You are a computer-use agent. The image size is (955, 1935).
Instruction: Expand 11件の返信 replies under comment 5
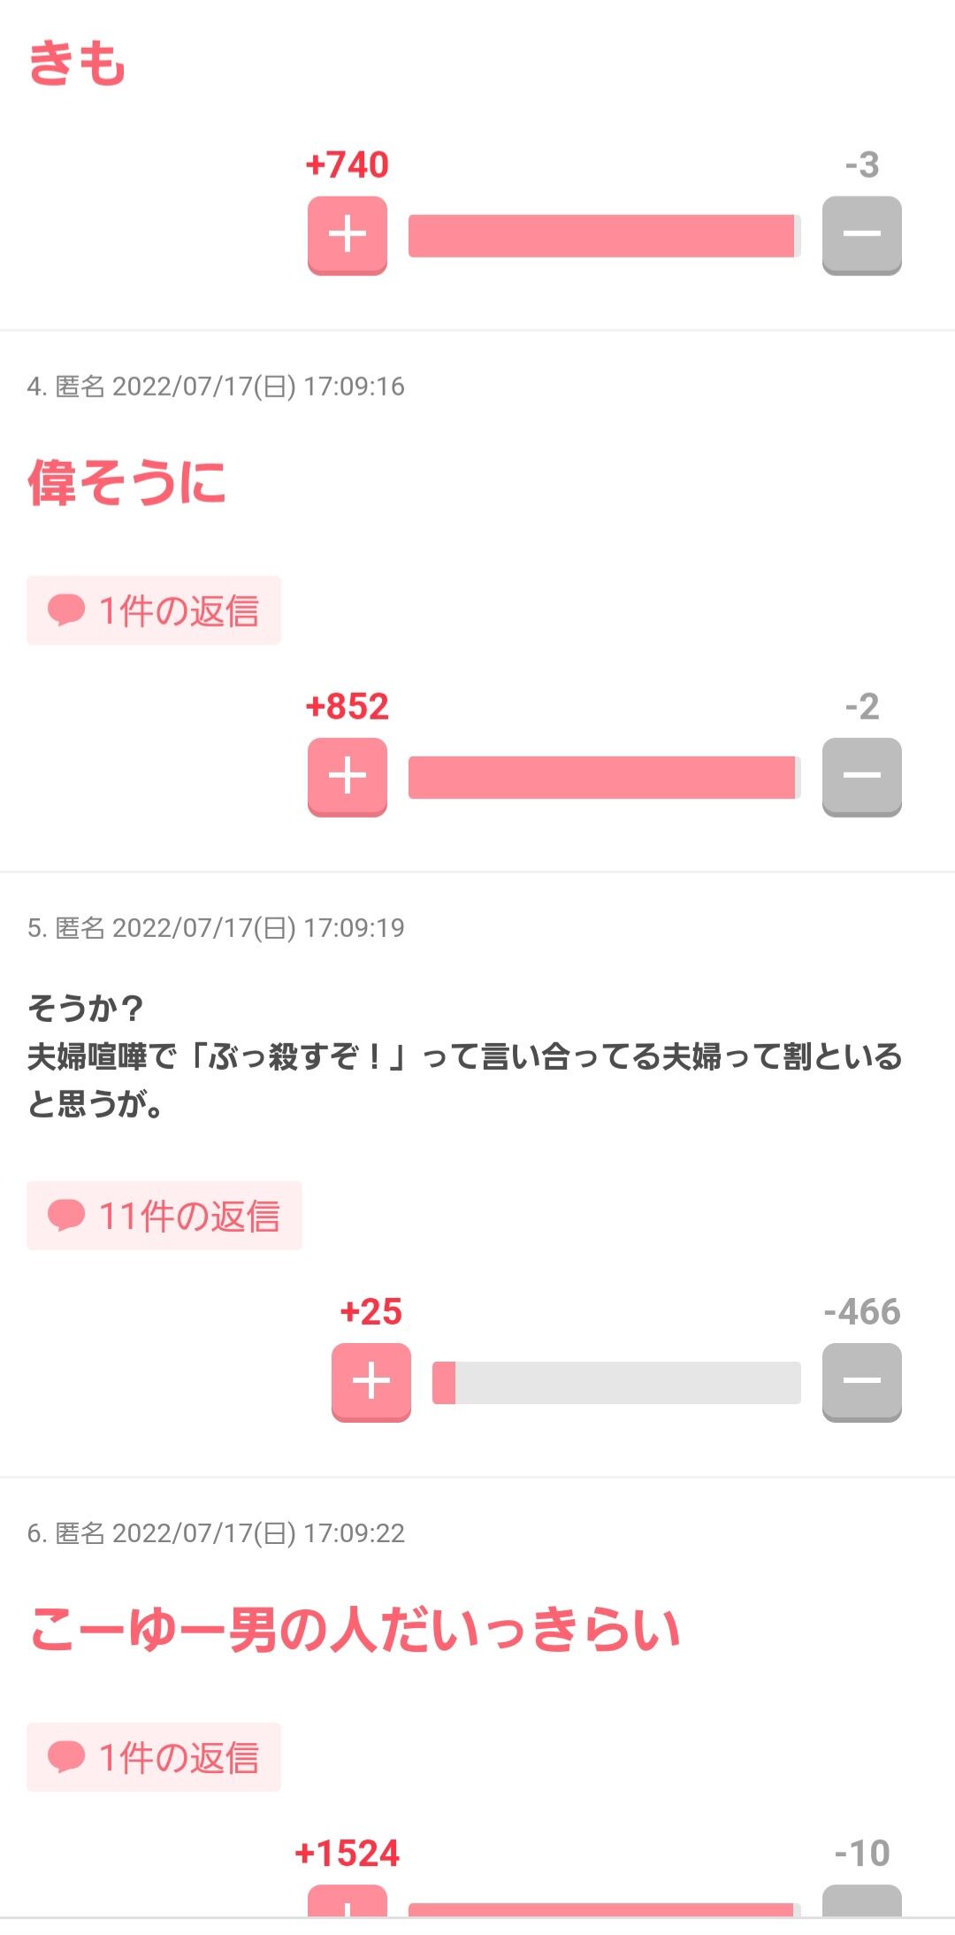(x=164, y=1216)
